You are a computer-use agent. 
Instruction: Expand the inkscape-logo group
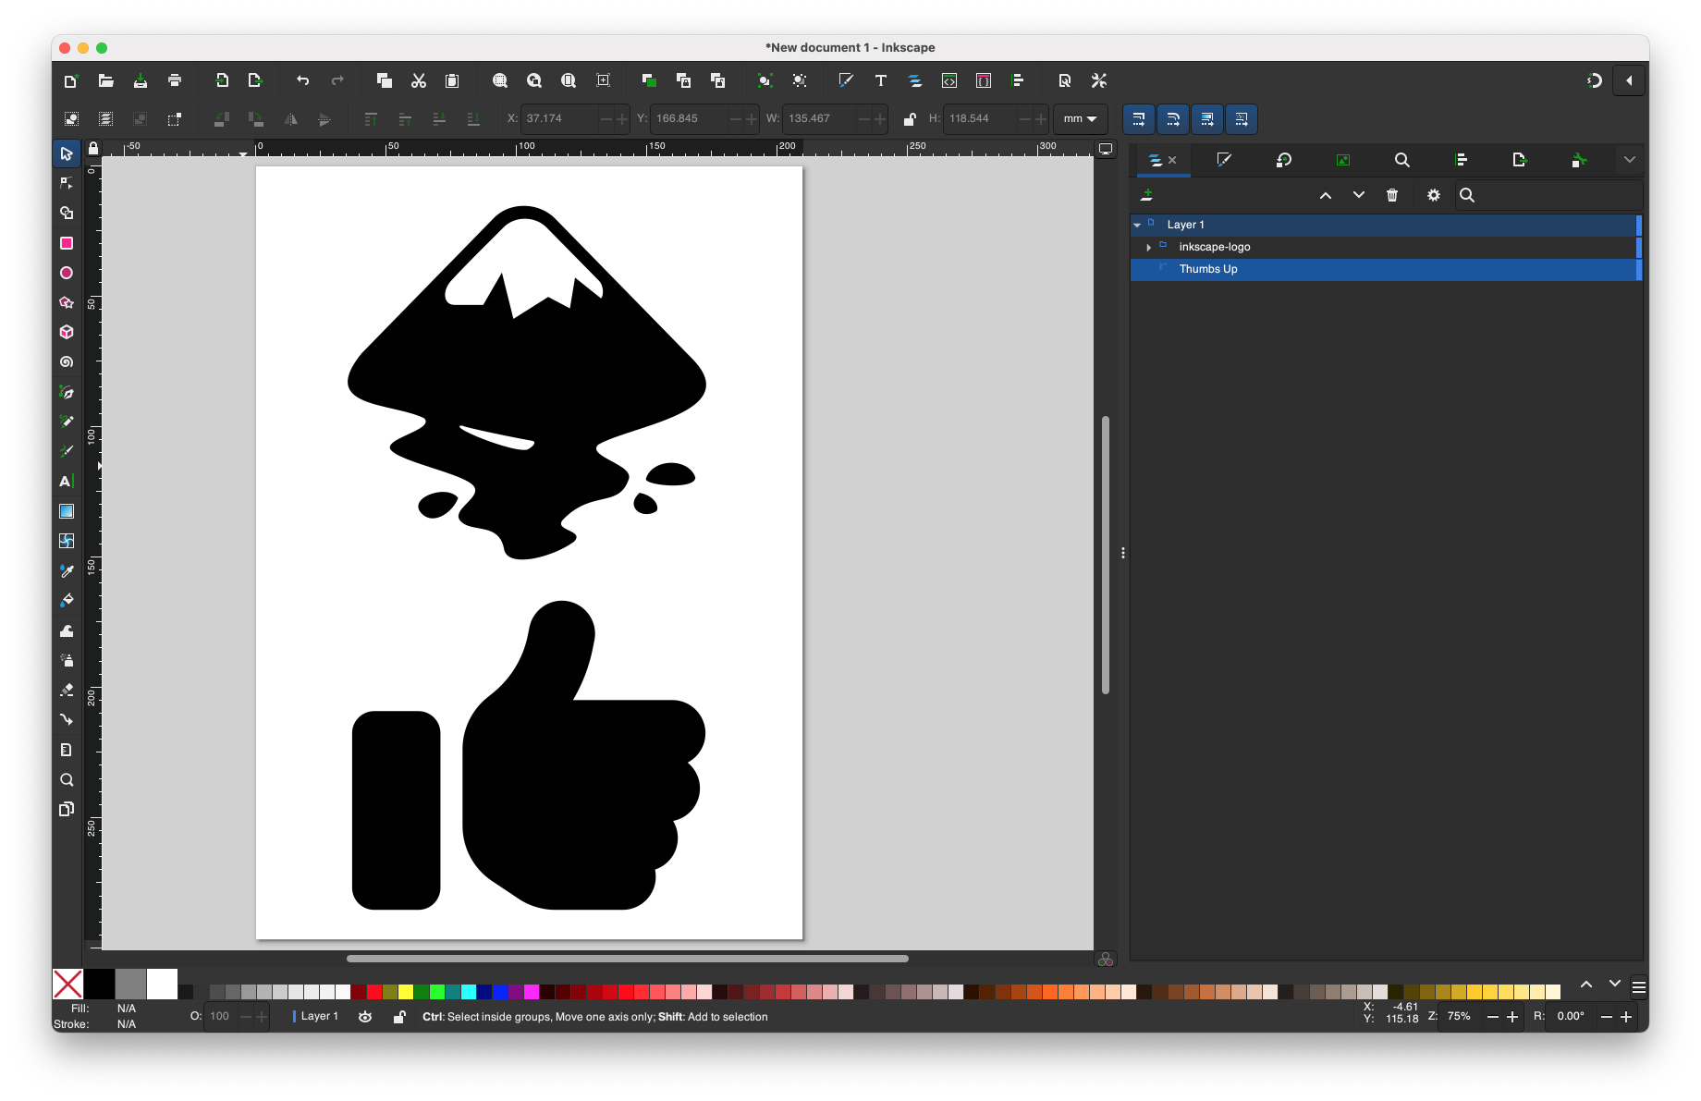click(1148, 247)
